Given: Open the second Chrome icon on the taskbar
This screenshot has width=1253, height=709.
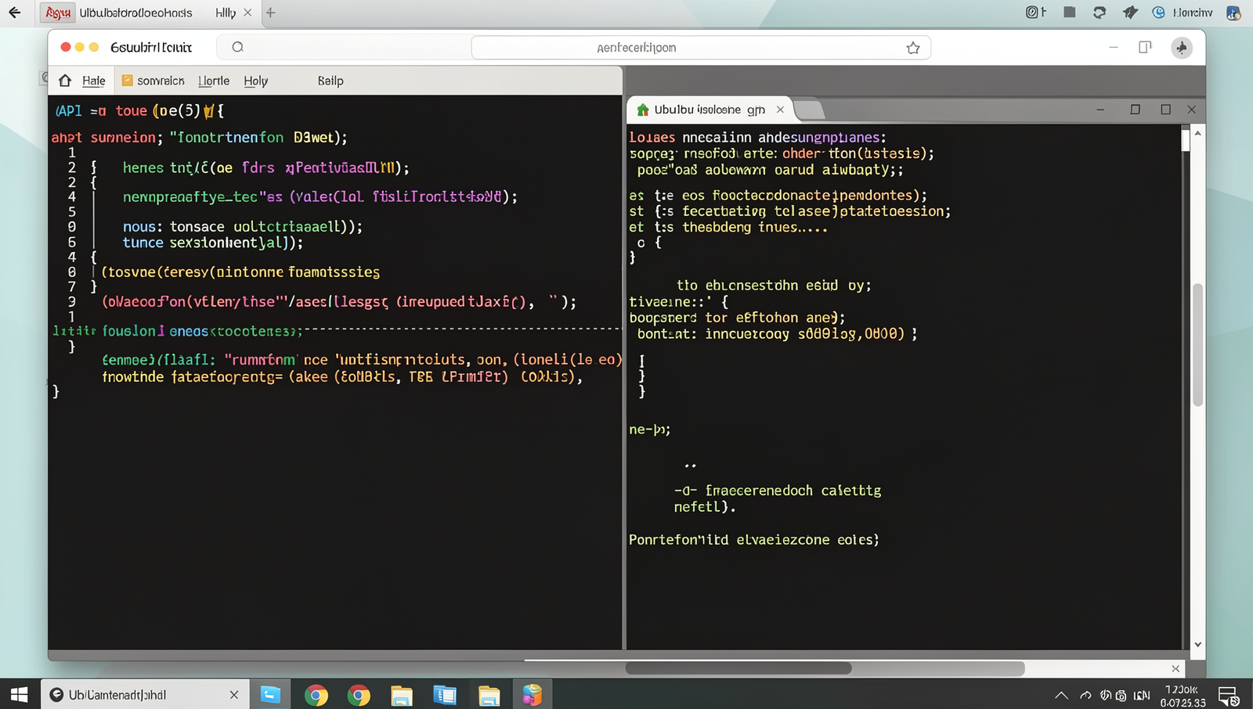Looking at the screenshot, I should click(x=359, y=695).
